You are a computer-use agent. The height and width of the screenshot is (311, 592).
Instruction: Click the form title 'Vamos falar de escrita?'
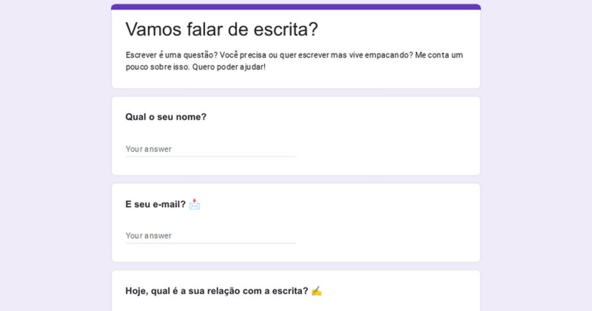click(x=221, y=29)
